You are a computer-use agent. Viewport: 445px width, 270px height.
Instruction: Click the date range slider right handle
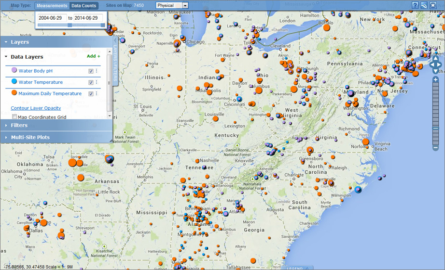coord(103,25)
